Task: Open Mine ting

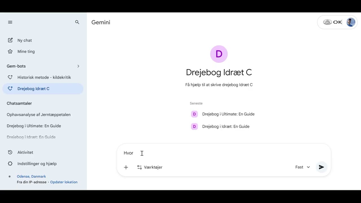Action: (x=26, y=52)
